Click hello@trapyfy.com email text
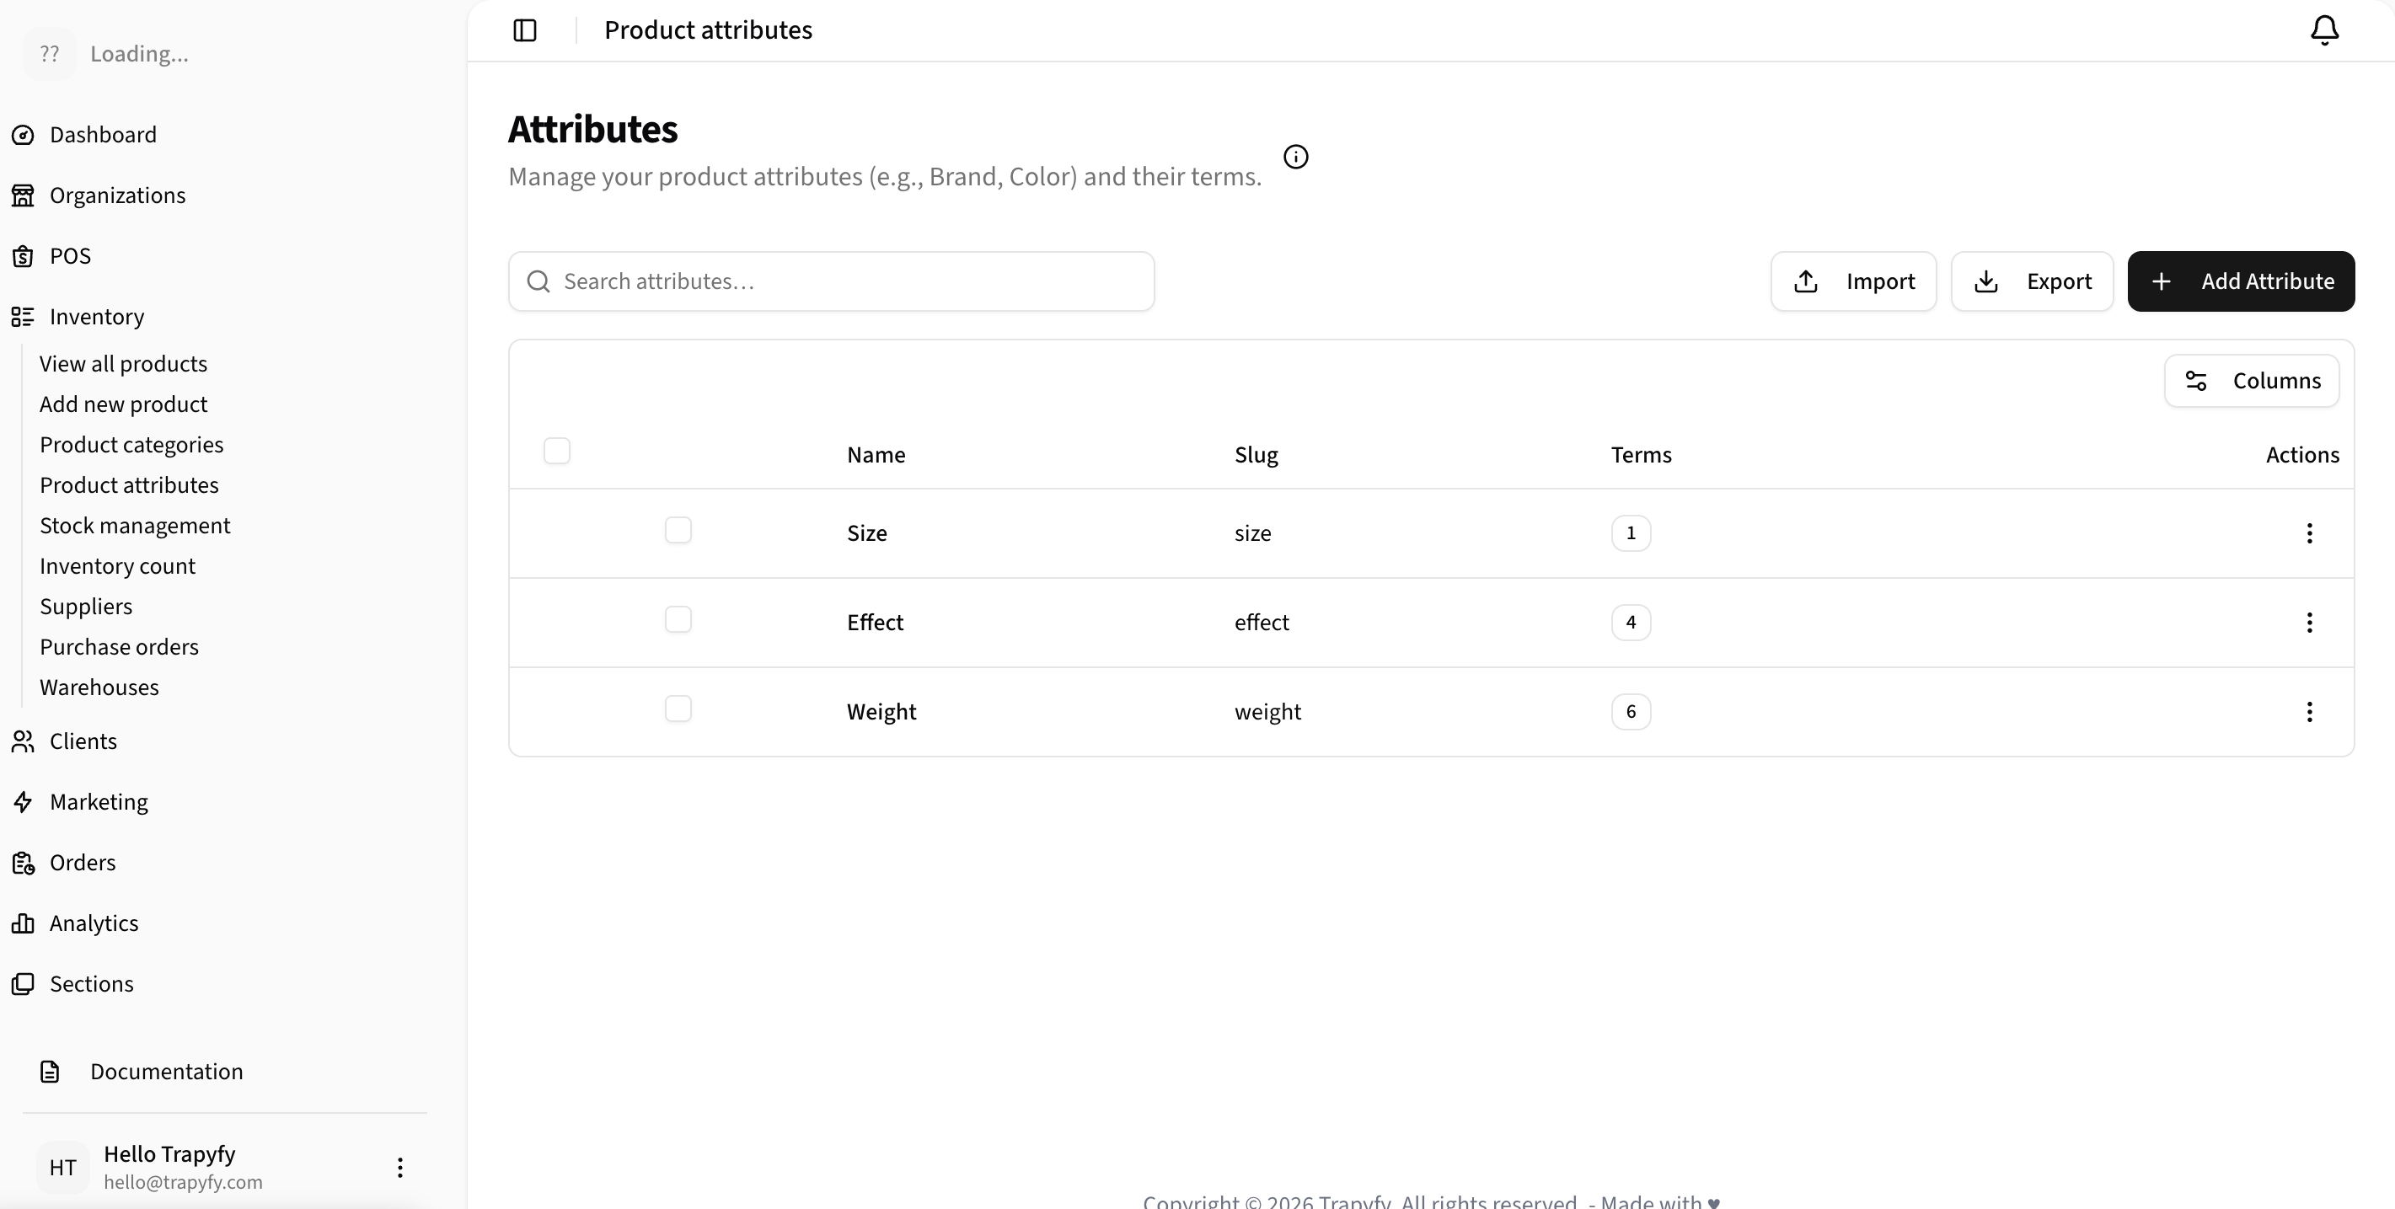Viewport: 2395px width, 1209px height. pos(183,1182)
